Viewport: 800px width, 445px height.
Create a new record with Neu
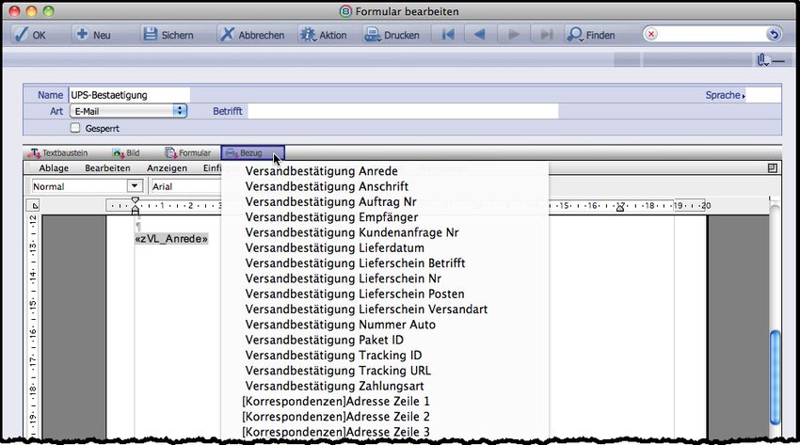coord(93,35)
